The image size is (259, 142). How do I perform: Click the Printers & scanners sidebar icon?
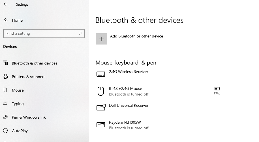tap(5, 77)
